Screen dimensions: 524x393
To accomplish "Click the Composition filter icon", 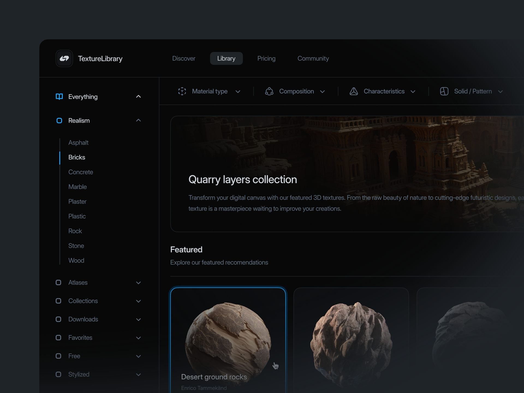I will (x=269, y=91).
